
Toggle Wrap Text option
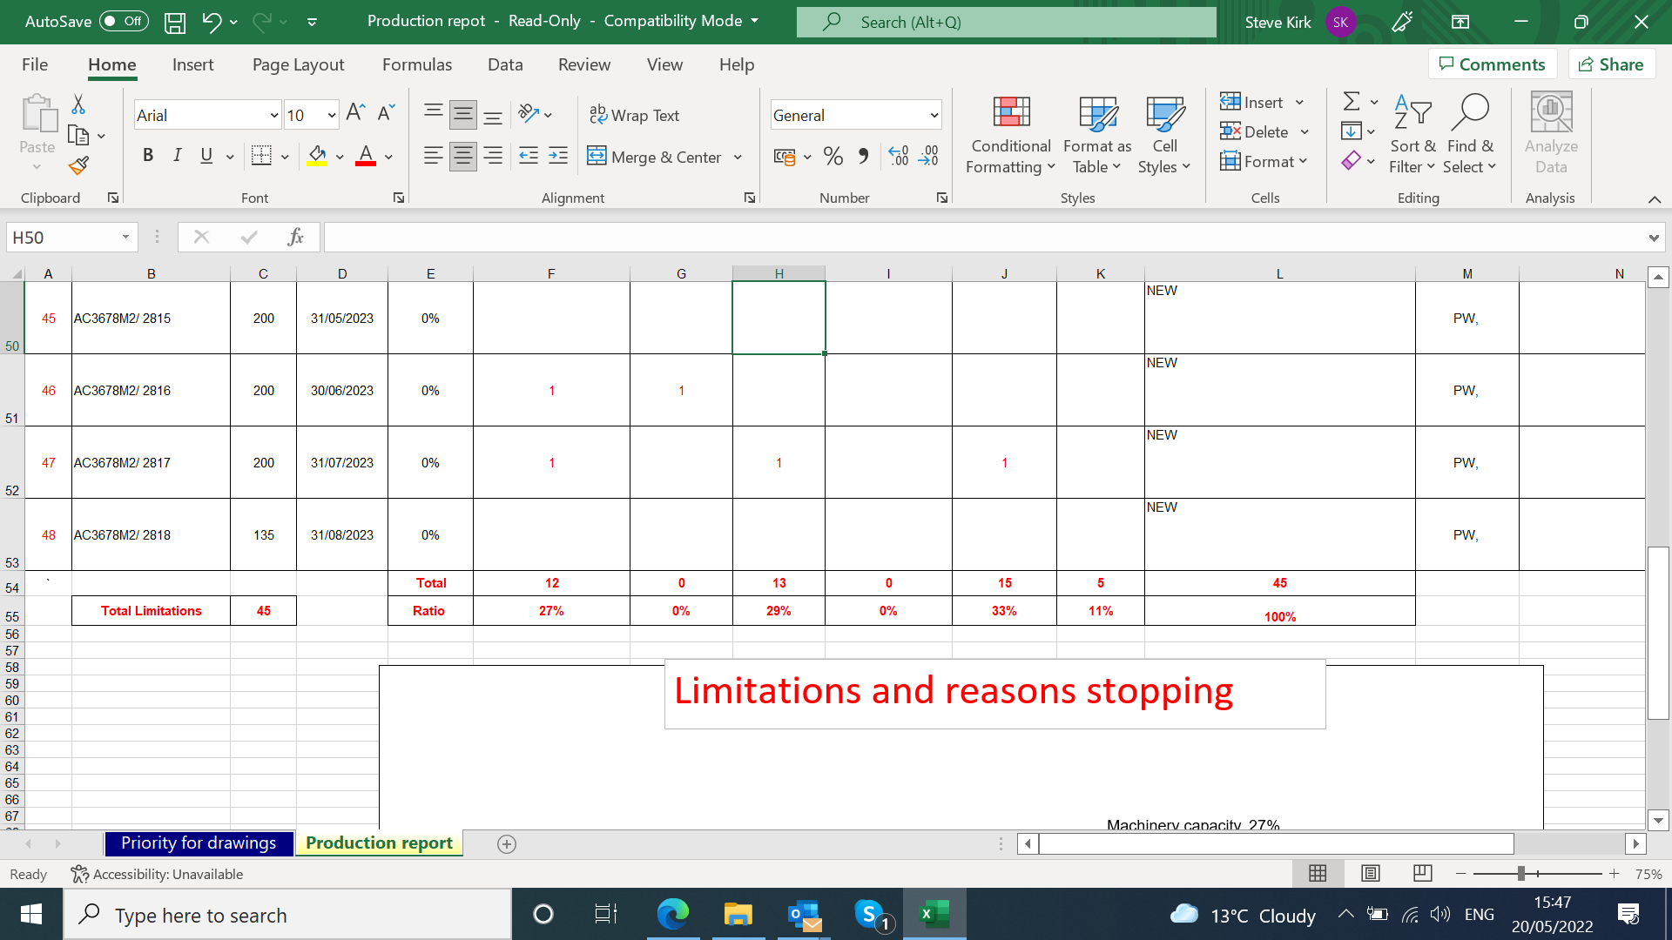(x=634, y=115)
